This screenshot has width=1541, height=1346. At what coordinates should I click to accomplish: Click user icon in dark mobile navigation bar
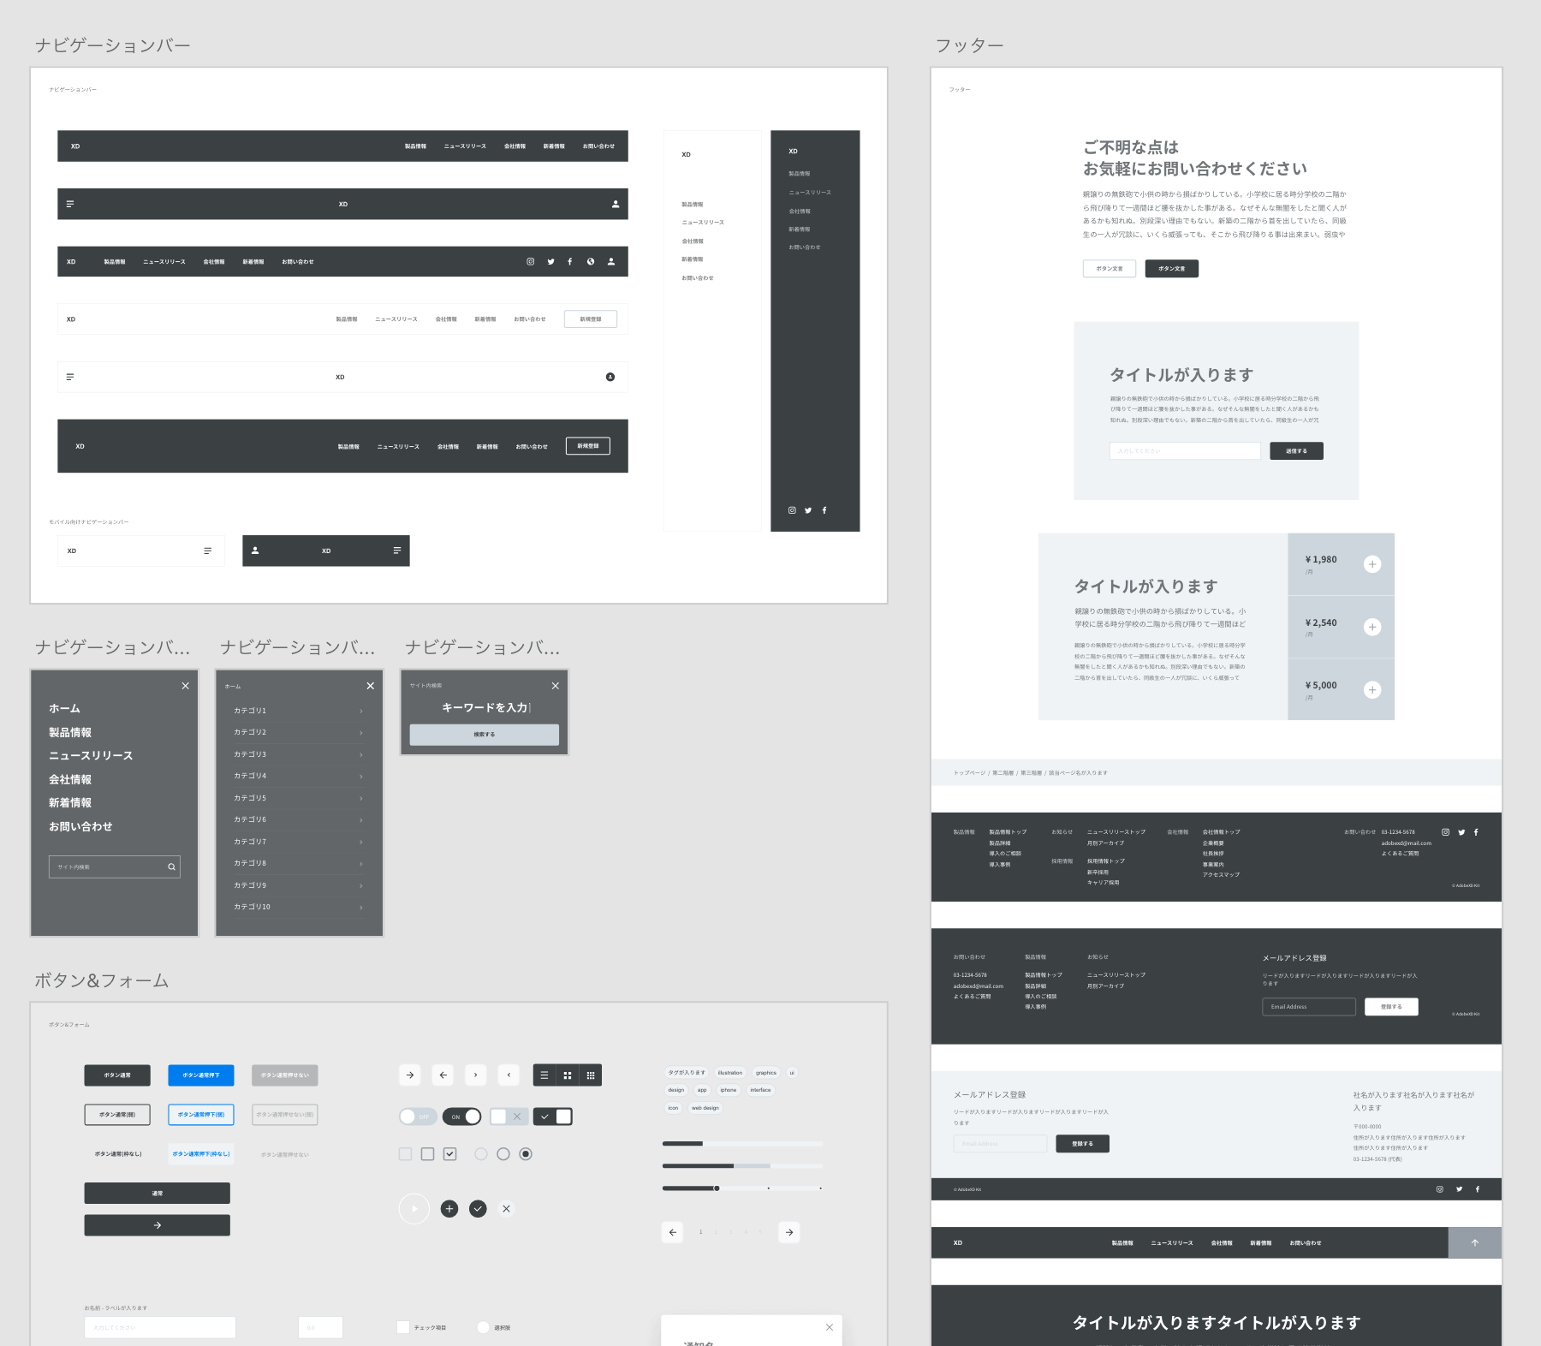click(255, 551)
